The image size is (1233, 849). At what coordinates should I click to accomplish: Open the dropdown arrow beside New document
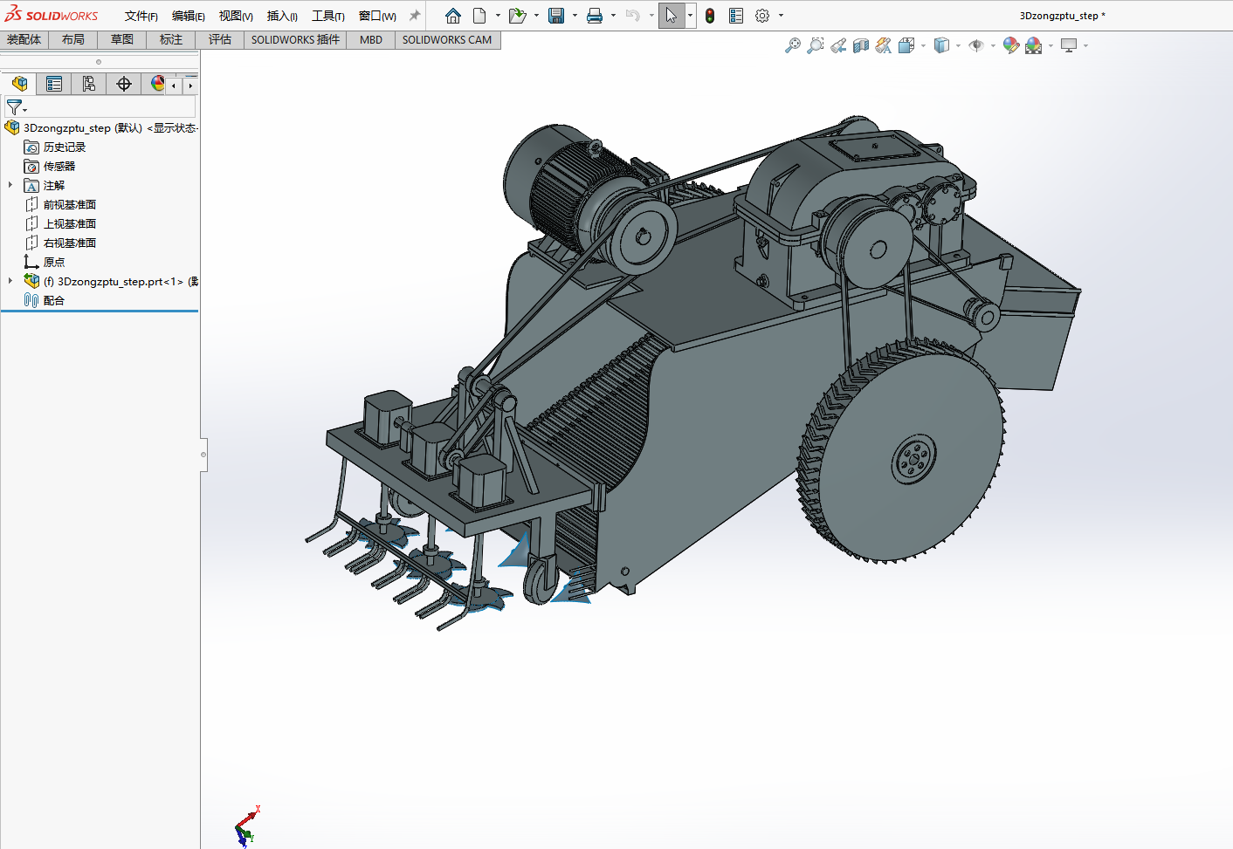point(498,16)
